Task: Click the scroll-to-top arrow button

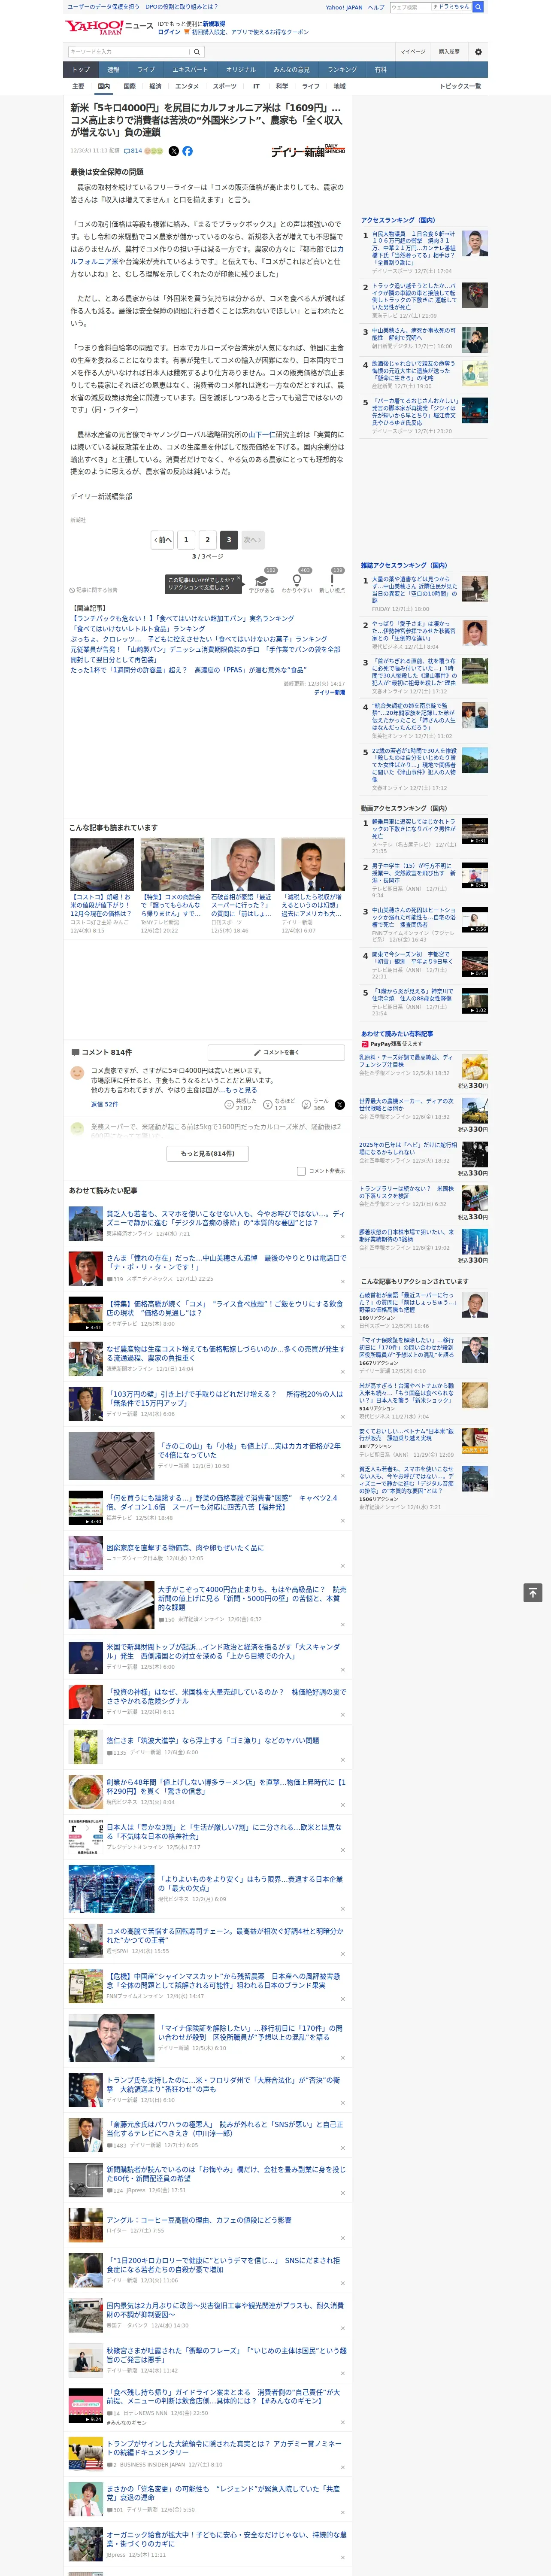Action: pyautogui.click(x=533, y=1592)
